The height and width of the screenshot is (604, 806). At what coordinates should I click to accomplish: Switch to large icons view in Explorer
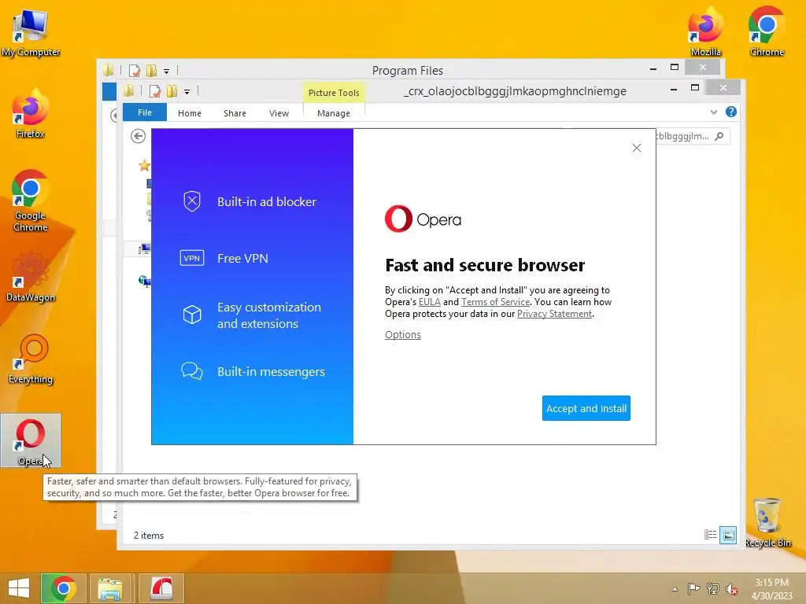pos(728,535)
